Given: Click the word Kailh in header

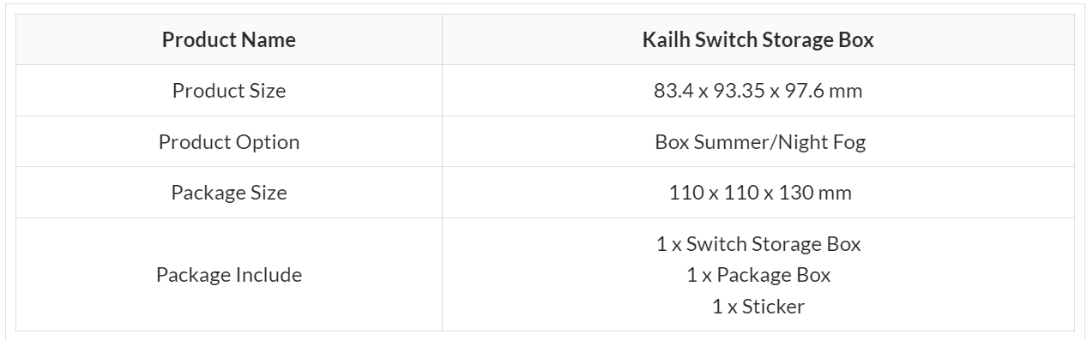Looking at the screenshot, I should (x=665, y=39).
